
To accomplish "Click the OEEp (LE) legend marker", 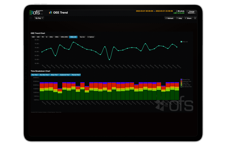I will point(181,42).
